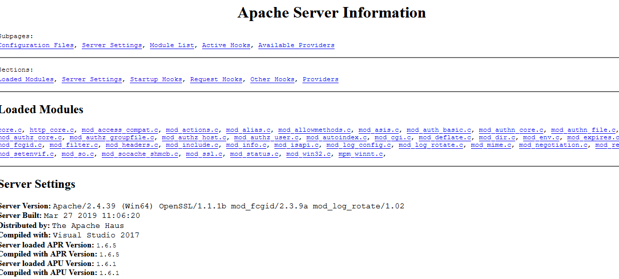Open the mod_status.c module link
619x279 pixels.
(x=254, y=154)
